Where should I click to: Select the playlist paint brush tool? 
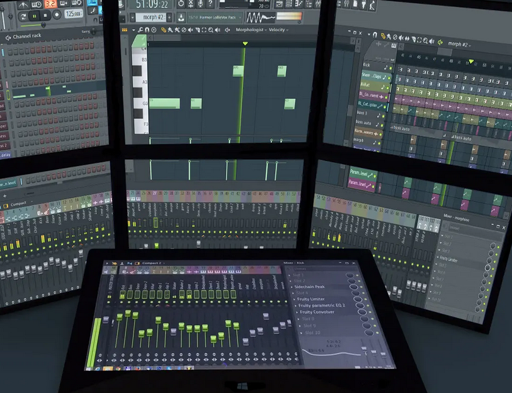tap(389, 36)
